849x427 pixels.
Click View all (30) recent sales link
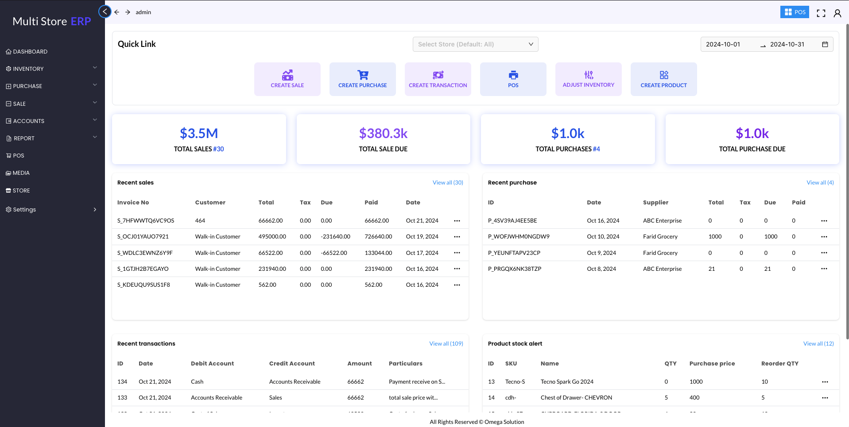(x=448, y=182)
